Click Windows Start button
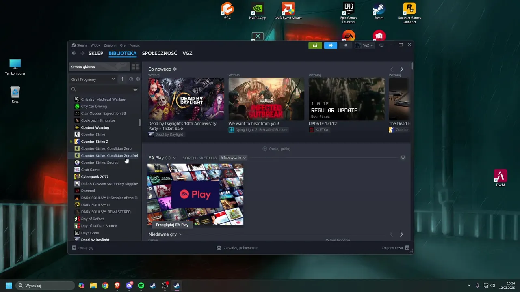The image size is (520, 292). (9, 286)
